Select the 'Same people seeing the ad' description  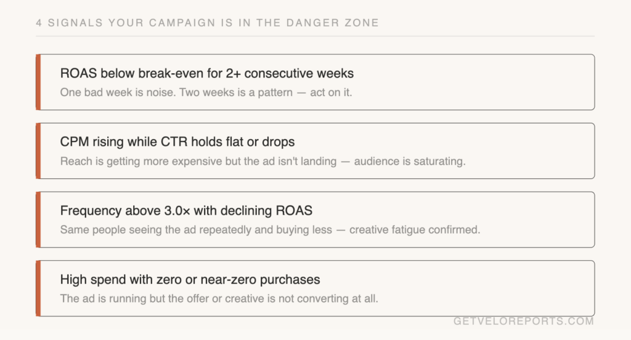[270, 231]
